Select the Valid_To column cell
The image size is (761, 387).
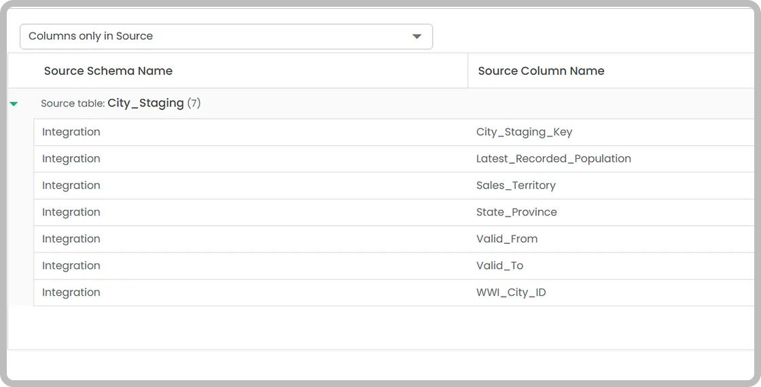pyautogui.click(x=499, y=265)
